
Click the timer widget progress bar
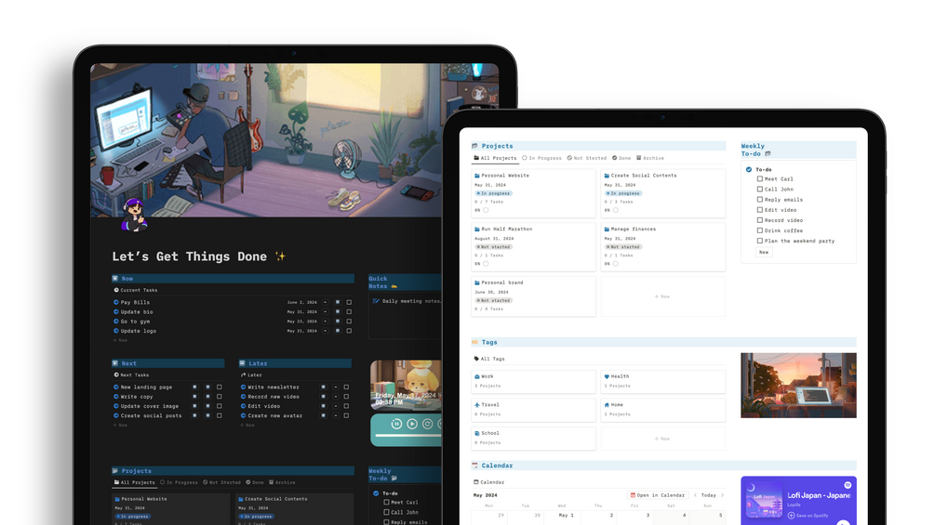click(x=407, y=436)
